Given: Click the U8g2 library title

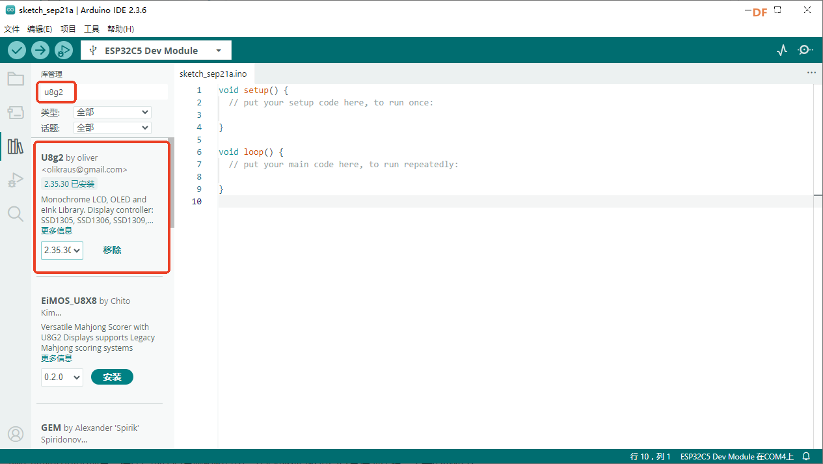Looking at the screenshot, I should pyautogui.click(x=52, y=157).
